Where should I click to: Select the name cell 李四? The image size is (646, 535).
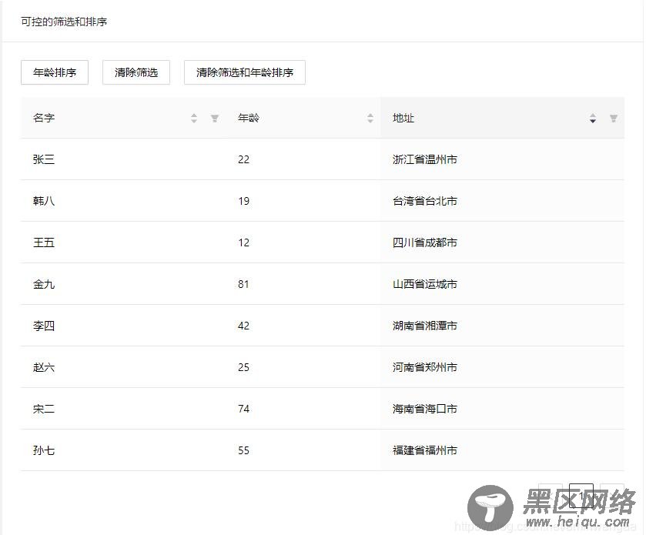pyautogui.click(x=44, y=326)
